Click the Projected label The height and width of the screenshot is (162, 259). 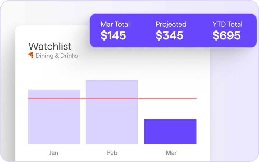pos(171,25)
